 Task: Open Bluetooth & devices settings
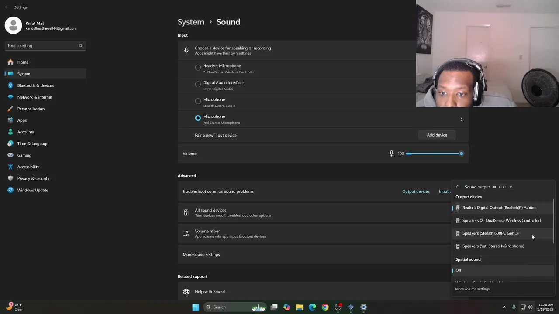[45, 85]
